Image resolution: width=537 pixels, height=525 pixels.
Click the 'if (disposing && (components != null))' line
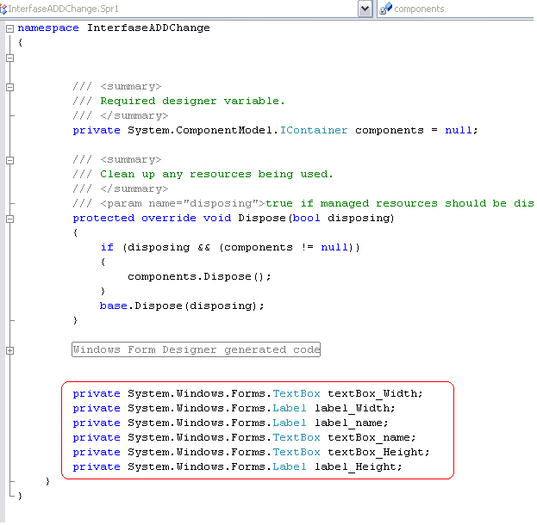[x=230, y=248]
